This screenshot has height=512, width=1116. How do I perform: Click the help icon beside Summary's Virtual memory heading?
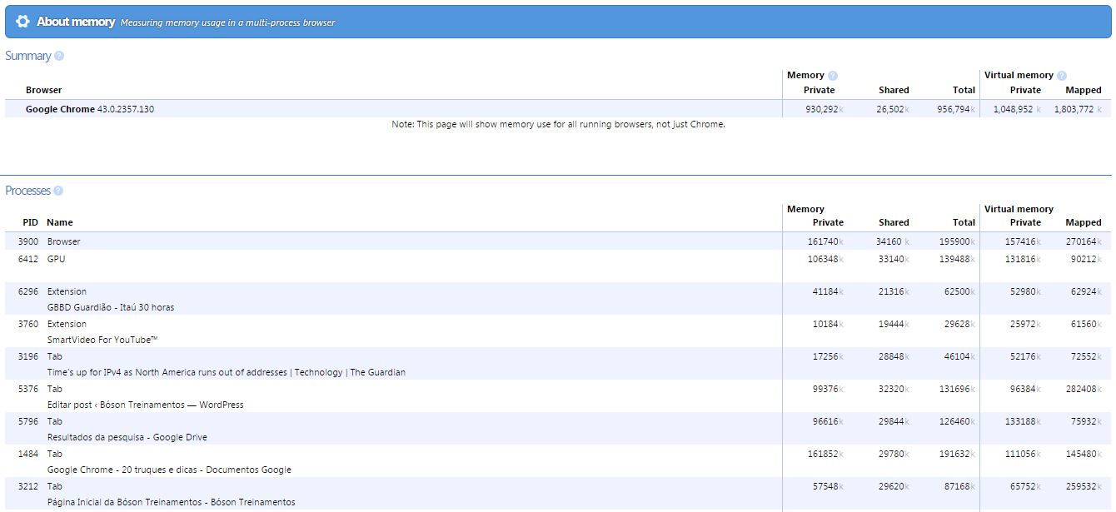pyautogui.click(x=1062, y=76)
